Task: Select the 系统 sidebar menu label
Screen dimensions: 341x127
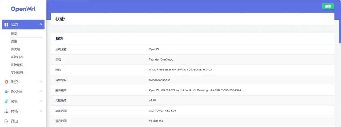Action: (x=14, y=82)
